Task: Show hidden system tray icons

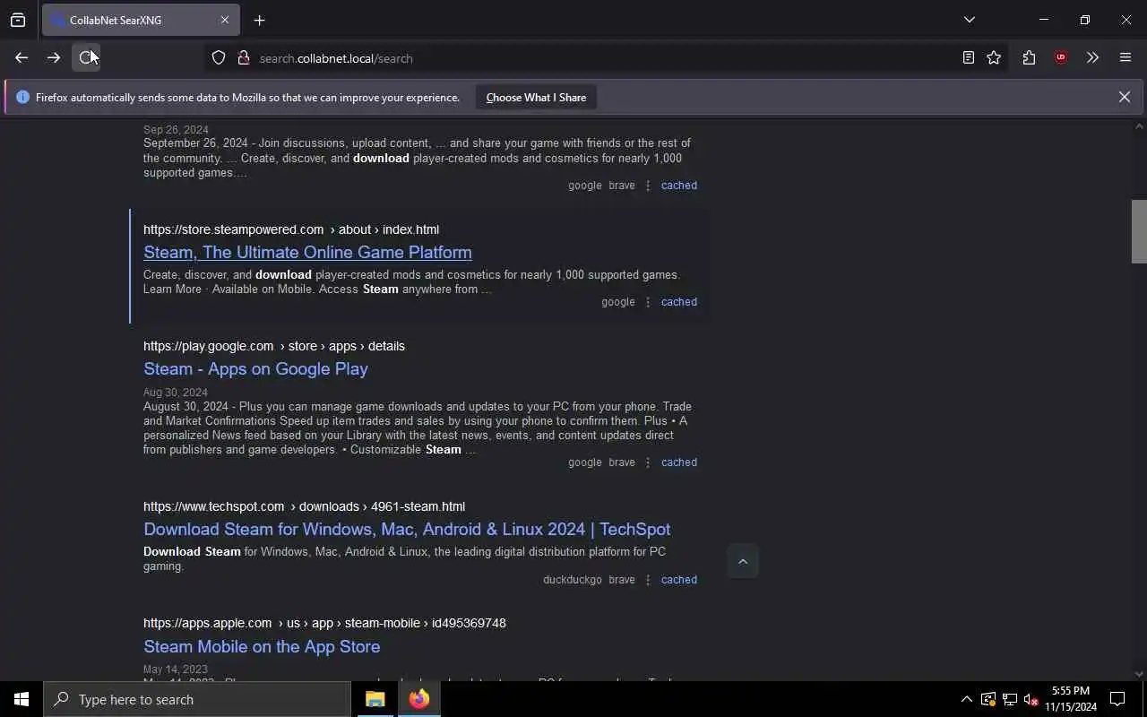Action: [x=966, y=699]
